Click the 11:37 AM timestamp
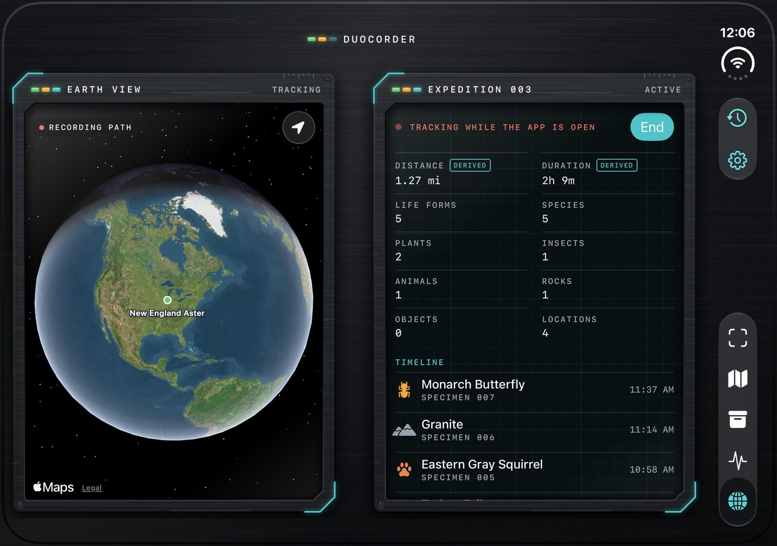The image size is (777, 546). [652, 390]
